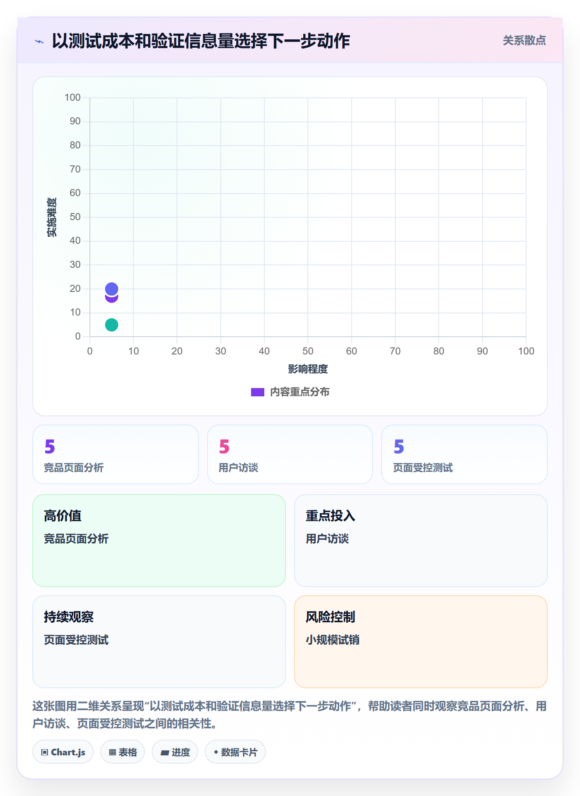The width and height of the screenshot is (580, 796).
Task: Select the 风险控制 quadrant card
Action: point(421,642)
